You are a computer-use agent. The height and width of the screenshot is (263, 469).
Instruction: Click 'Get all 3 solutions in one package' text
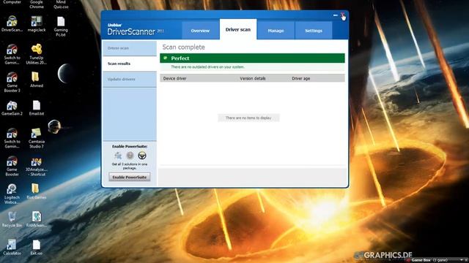pos(130,166)
